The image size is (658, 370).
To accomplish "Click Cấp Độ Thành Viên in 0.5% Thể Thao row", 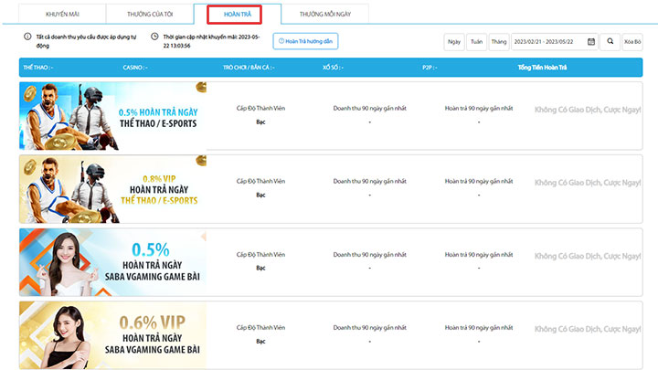I will pyautogui.click(x=260, y=108).
